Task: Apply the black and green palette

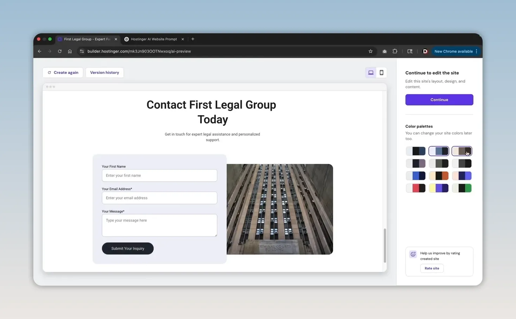Action: click(462, 188)
